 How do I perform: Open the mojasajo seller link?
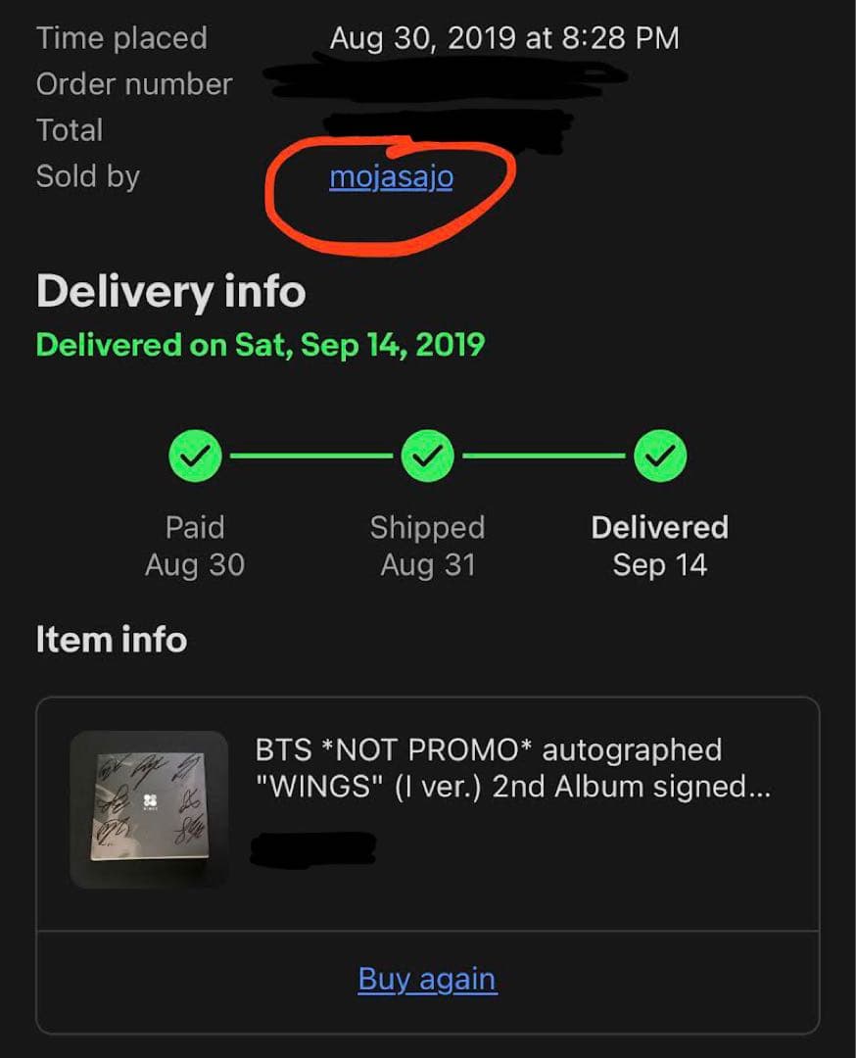click(391, 177)
